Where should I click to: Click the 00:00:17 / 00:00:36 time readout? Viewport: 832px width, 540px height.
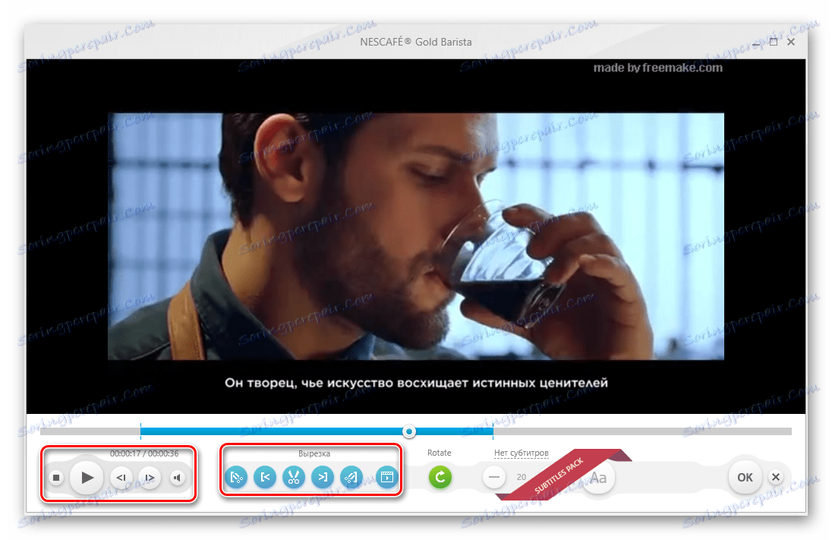click(x=144, y=453)
